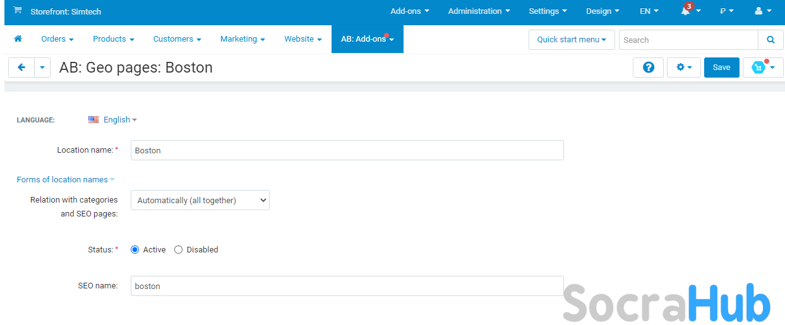Open the Quick start menu dropdown

tap(571, 40)
